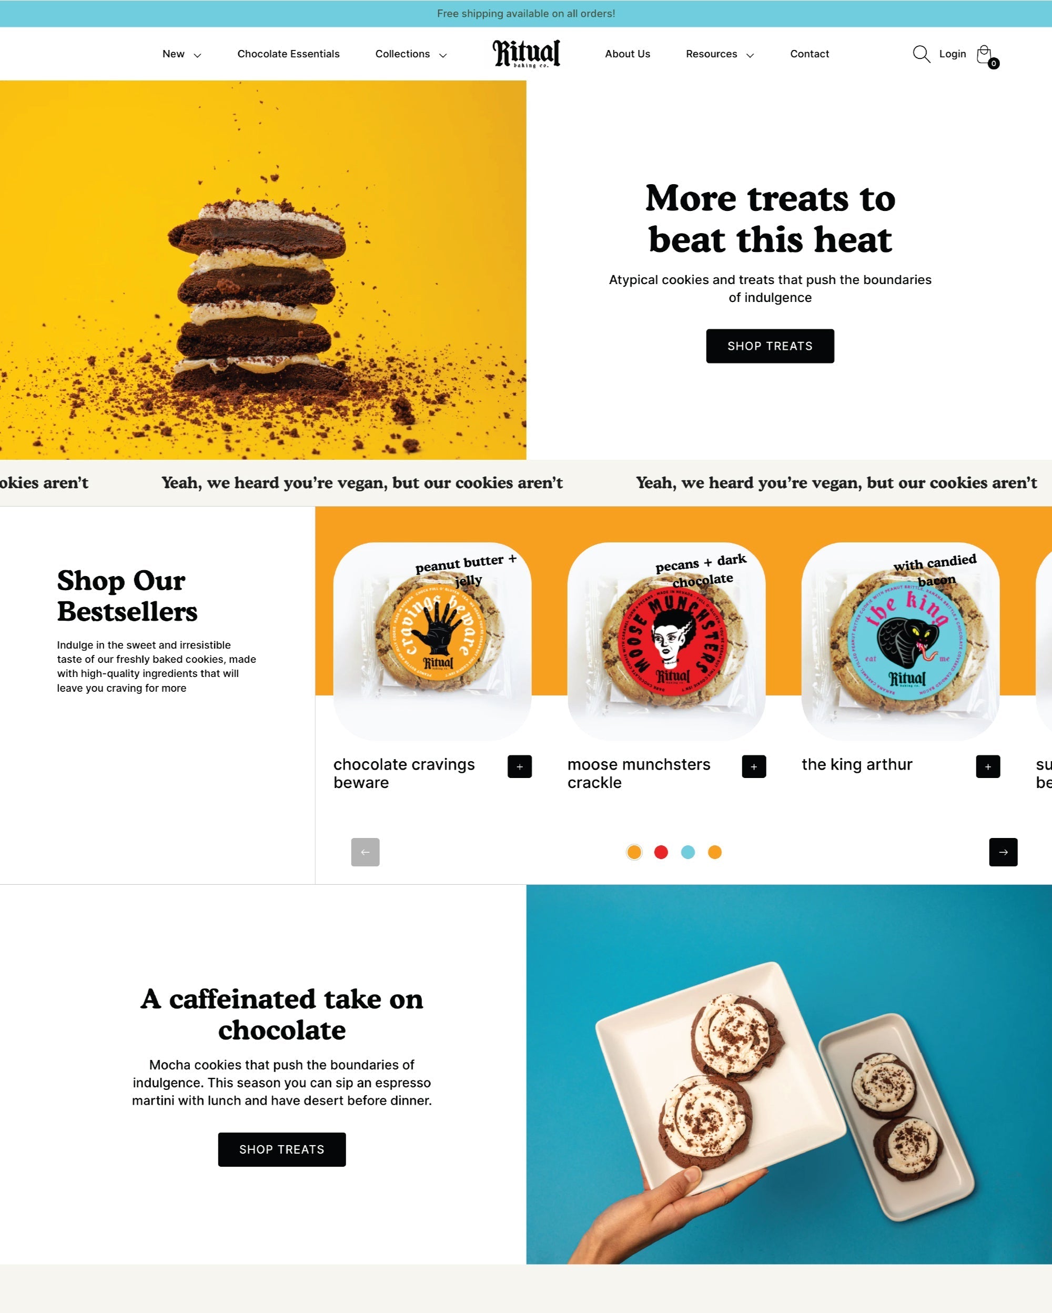The width and height of the screenshot is (1052, 1313).
Task: Select the first orange dot indicator
Action: [x=634, y=851]
